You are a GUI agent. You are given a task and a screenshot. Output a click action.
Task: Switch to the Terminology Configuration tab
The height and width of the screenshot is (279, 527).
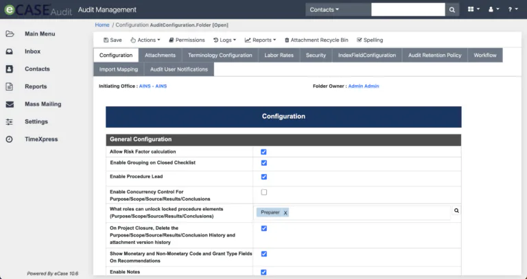[x=220, y=56]
